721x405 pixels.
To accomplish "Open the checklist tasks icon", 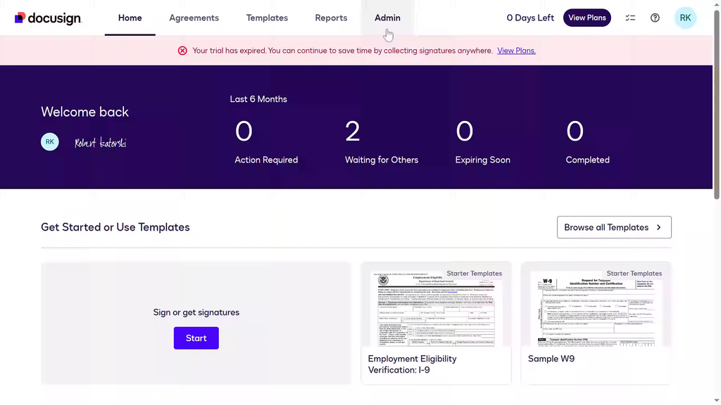I will (630, 18).
